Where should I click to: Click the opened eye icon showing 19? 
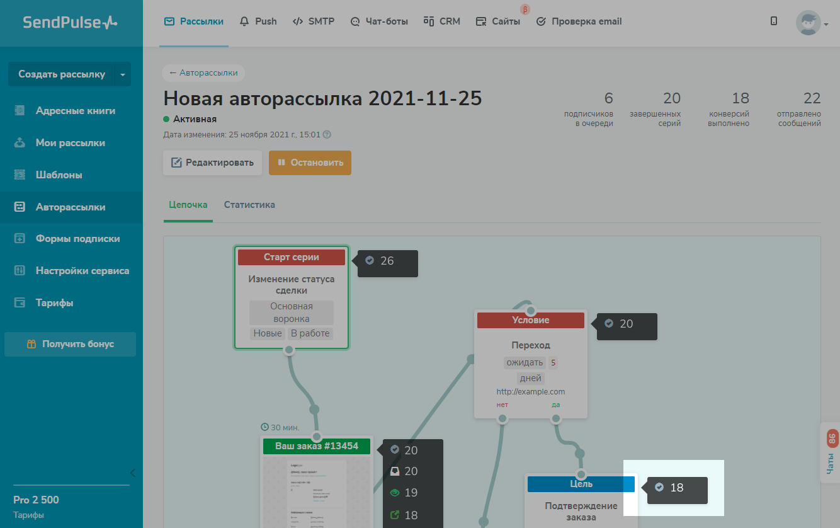click(x=395, y=493)
